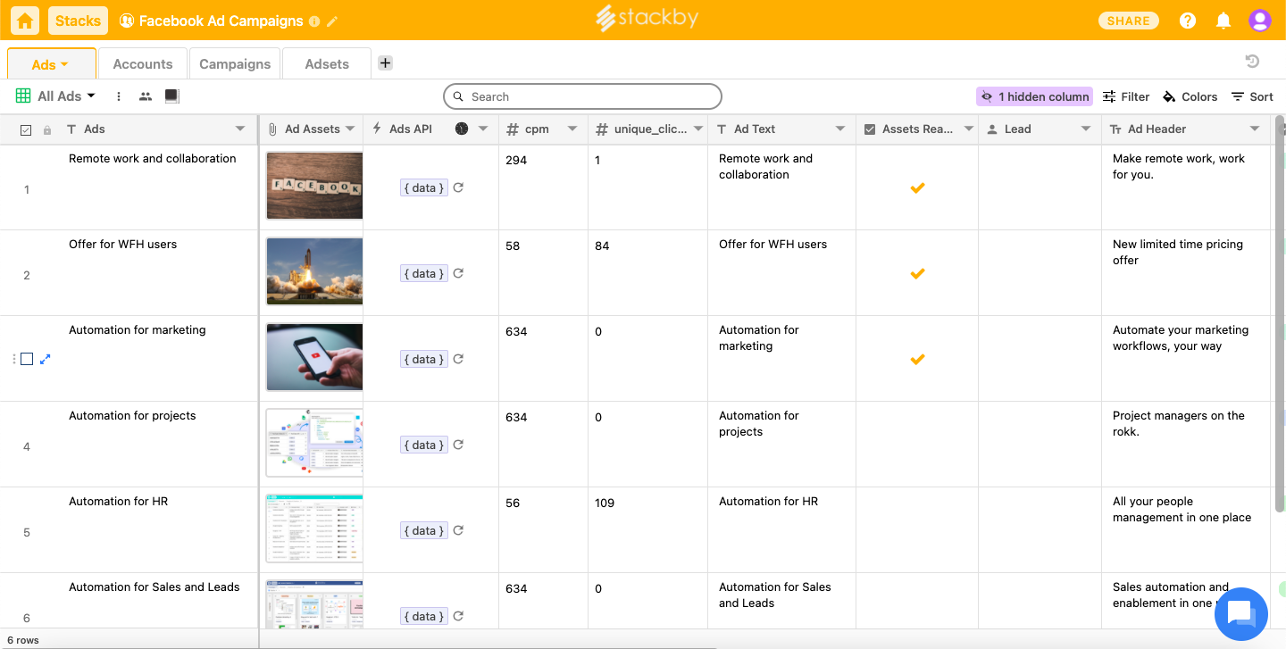This screenshot has height=649, width=1286.
Task: Refresh Ads API data for Sales and Leads row
Action: (x=458, y=616)
